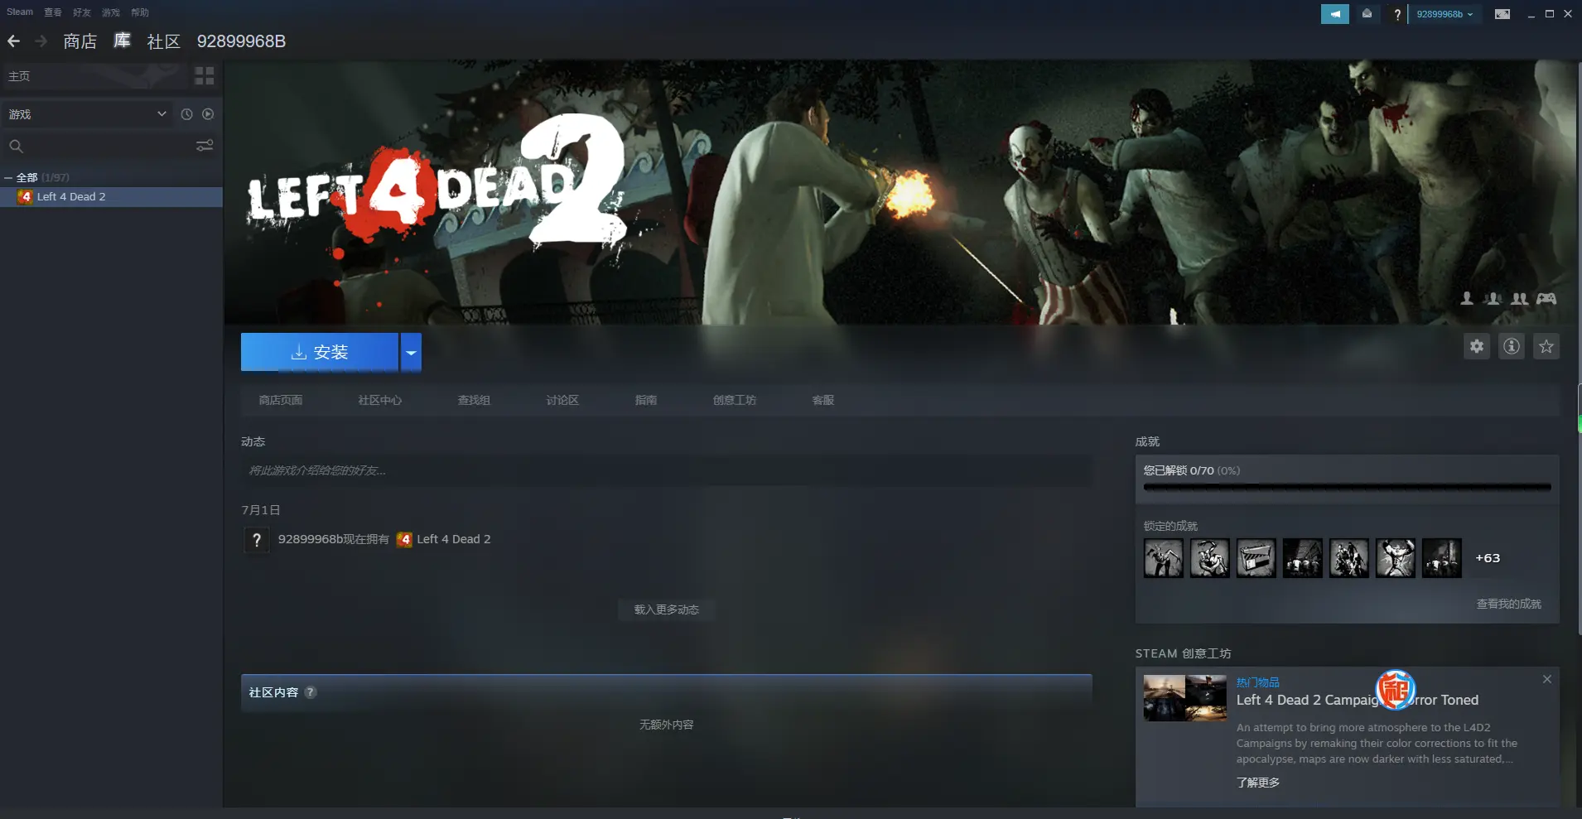Open game settings gear icon
The width and height of the screenshot is (1582, 819).
[x=1477, y=346]
